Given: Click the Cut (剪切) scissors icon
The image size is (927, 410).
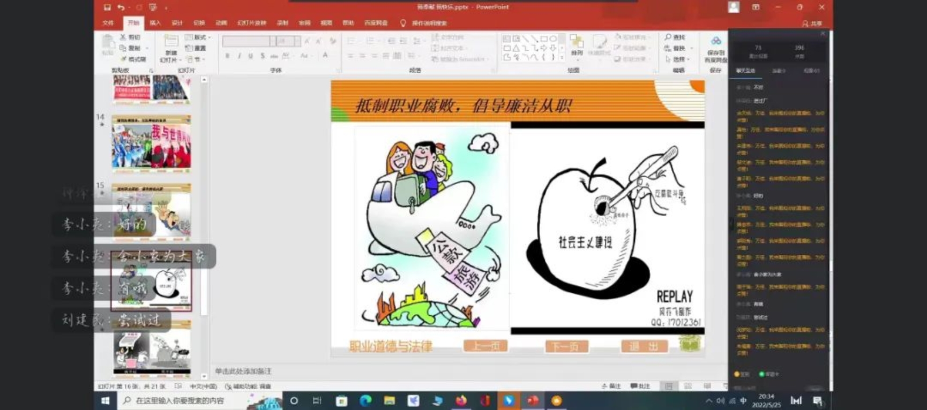Looking at the screenshot, I should pyautogui.click(x=123, y=37).
